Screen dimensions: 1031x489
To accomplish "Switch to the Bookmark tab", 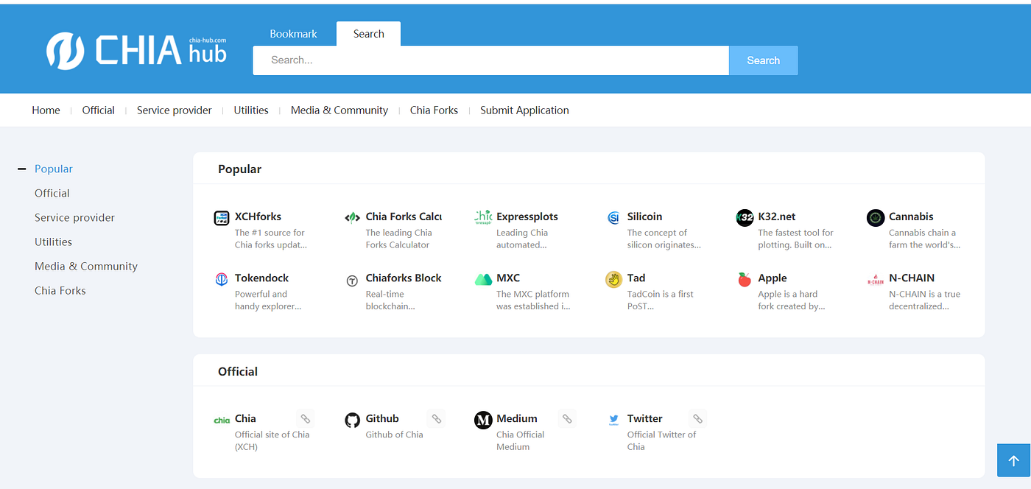I will coord(293,34).
